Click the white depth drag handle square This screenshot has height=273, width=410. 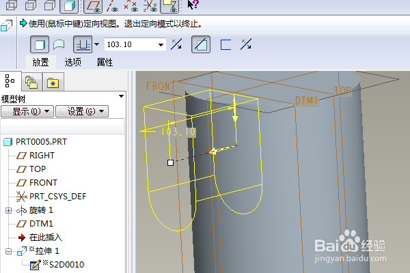tap(170, 162)
